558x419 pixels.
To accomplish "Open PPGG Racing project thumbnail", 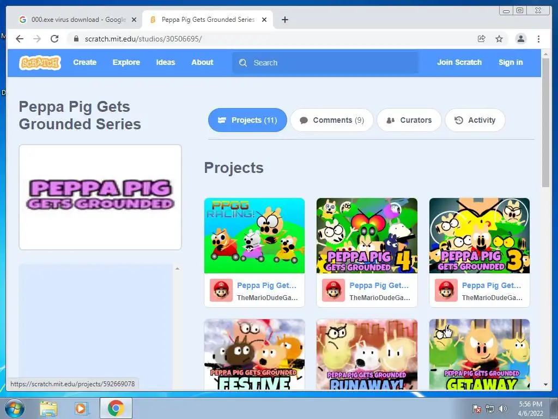I will [254, 236].
